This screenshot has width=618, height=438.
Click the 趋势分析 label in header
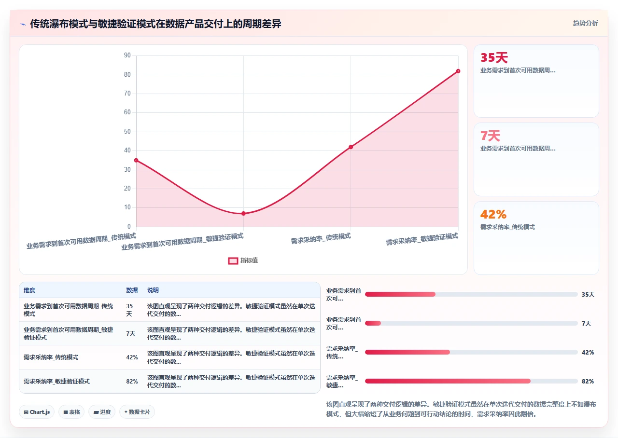(585, 23)
